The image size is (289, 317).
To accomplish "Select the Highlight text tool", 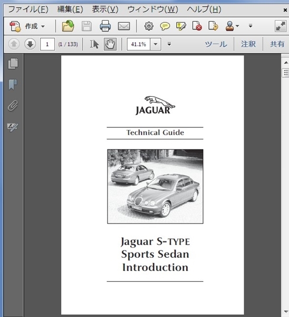I will (181, 26).
